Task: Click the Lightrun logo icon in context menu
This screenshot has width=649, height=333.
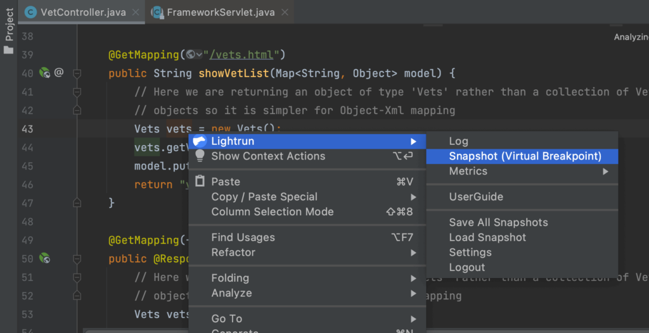Action: [x=200, y=141]
